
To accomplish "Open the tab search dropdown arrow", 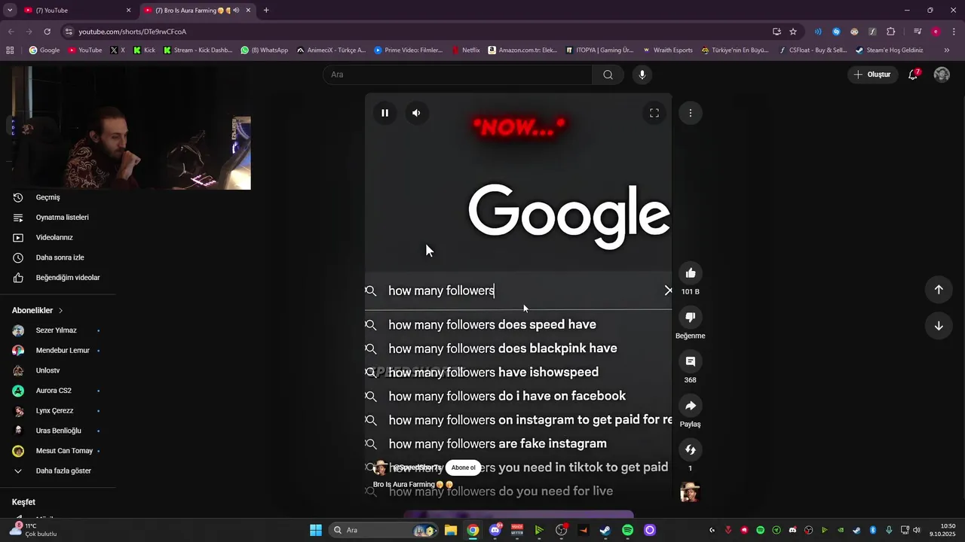I will pos(9,11).
